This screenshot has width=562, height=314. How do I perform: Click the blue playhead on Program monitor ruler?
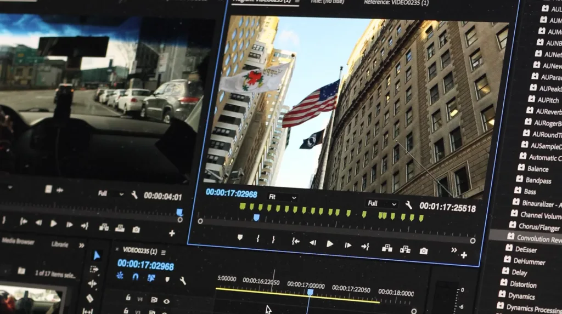point(256,218)
